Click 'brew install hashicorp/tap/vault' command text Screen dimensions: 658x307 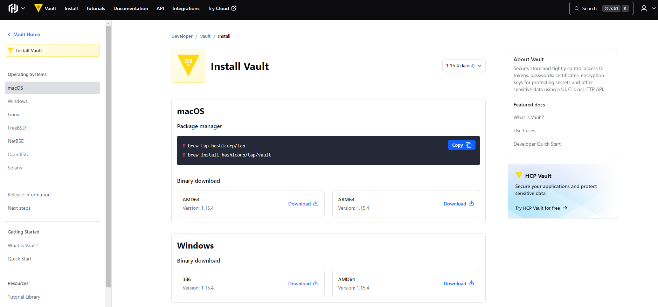click(229, 155)
